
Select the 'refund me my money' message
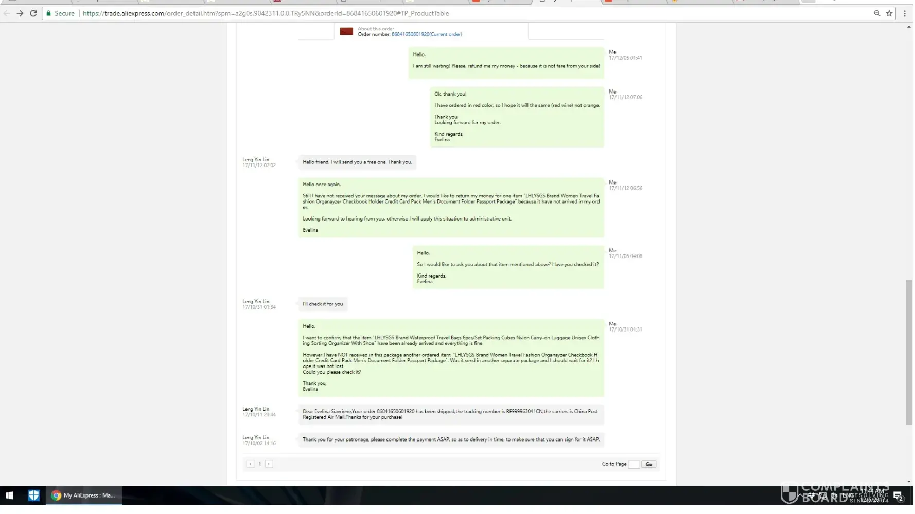(x=506, y=63)
